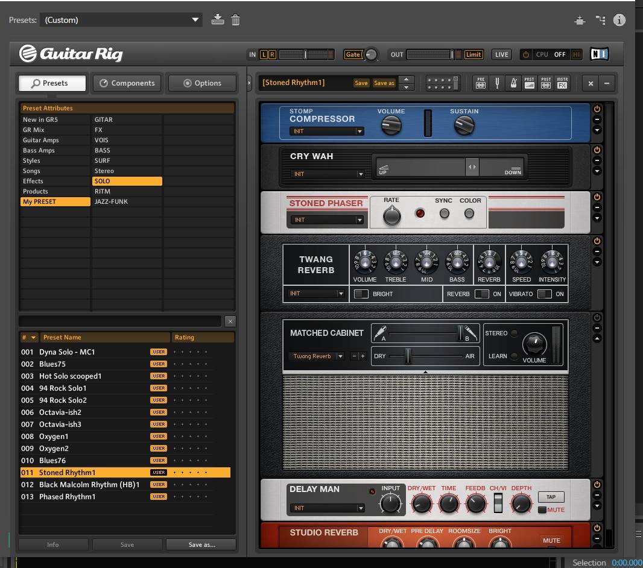Open Matched Cabinet Twang Reverb dropdown

[316, 356]
